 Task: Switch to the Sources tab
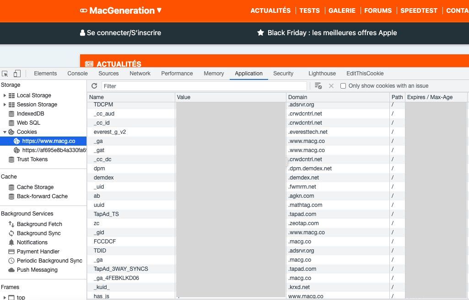tap(108, 74)
